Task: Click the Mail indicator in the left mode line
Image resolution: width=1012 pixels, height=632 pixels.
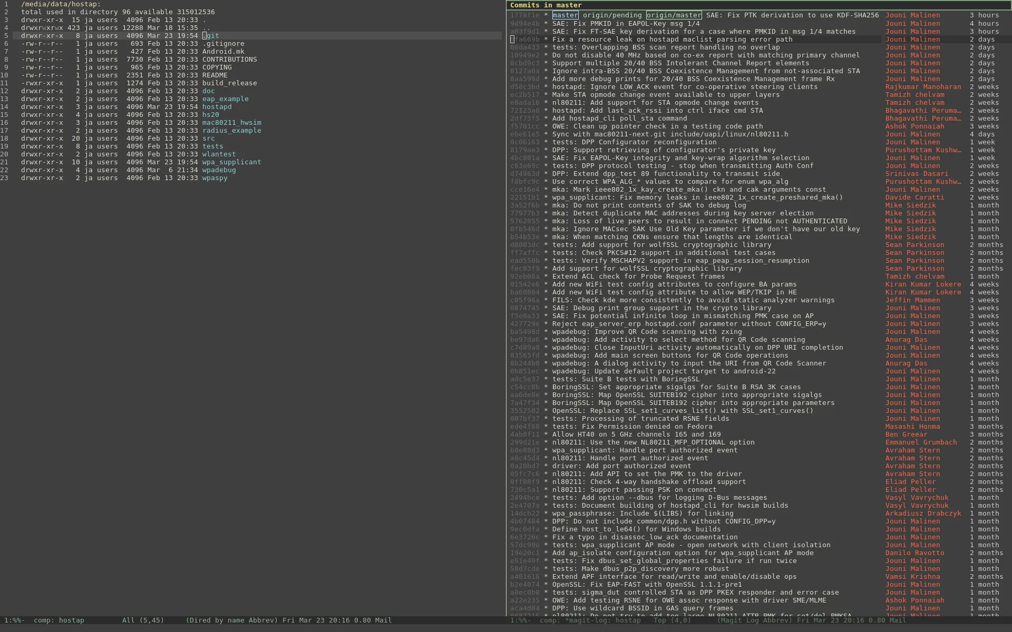Action: (383, 620)
